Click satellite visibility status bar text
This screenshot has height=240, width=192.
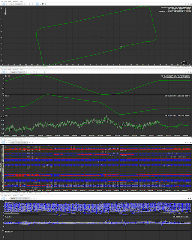[x=24, y=193]
